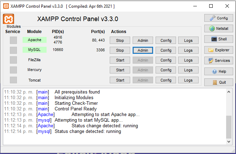View the Mercury Logs
236x154 pixels.
click(188, 70)
